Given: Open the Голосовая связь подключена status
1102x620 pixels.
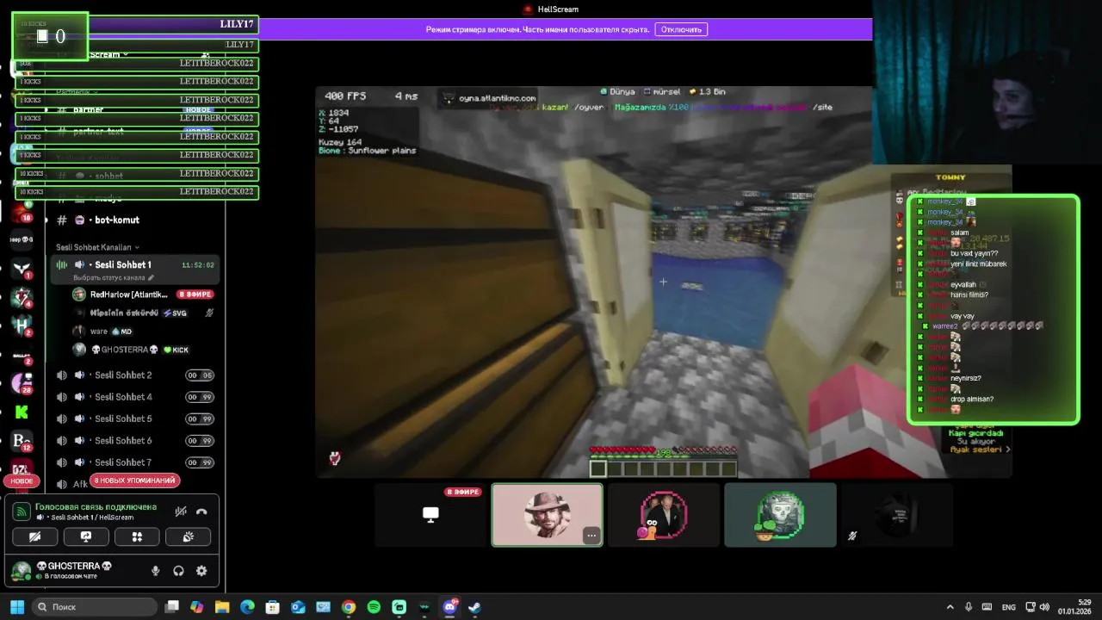Looking at the screenshot, I should point(95,507).
